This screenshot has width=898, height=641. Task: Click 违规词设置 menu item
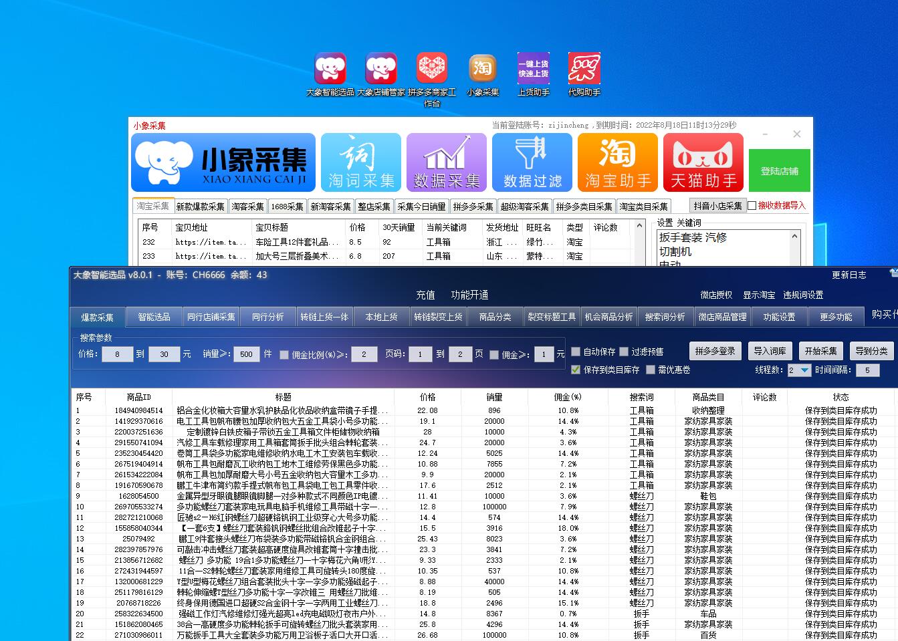[804, 295]
